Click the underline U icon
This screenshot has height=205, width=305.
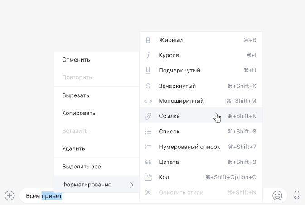coord(148,71)
